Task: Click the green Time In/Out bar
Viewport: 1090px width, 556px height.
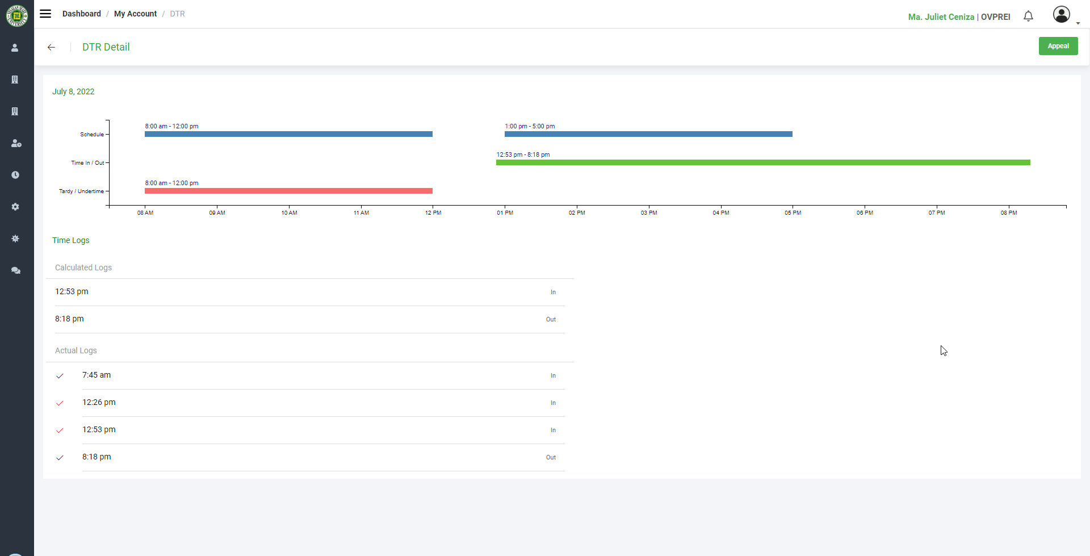Action: (x=762, y=162)
